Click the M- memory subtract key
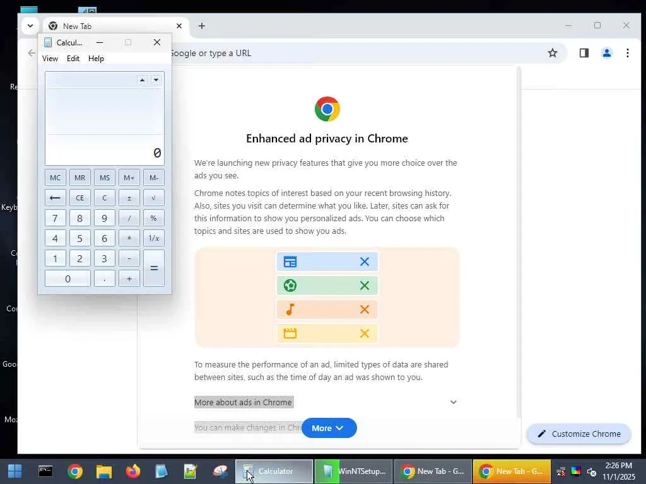 (154, 178)
